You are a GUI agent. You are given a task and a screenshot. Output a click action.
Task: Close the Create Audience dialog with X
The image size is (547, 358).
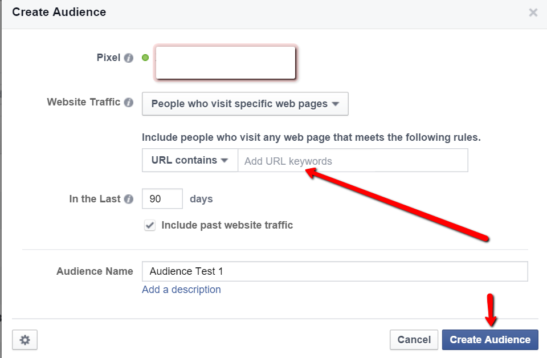[x=533, y=13]
